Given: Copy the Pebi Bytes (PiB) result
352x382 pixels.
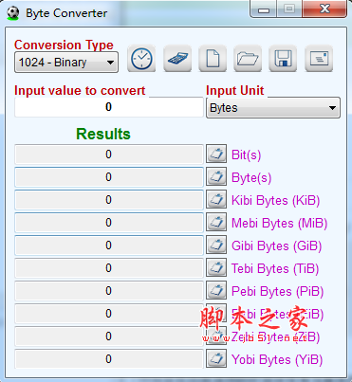Looking at the screenshot, I should point(216,290).
